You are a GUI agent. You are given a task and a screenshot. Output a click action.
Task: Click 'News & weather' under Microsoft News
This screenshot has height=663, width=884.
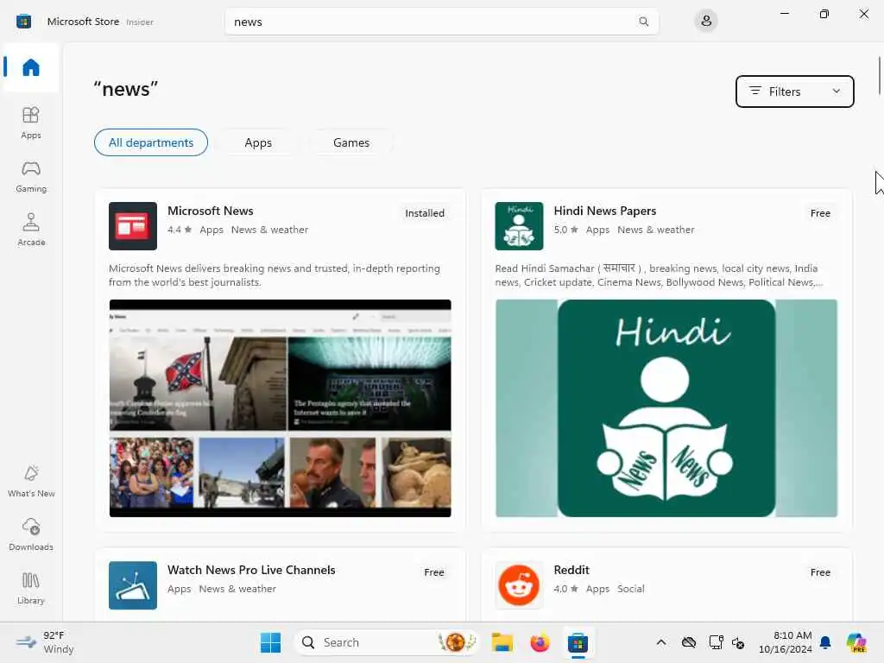(x=269, y=230)
